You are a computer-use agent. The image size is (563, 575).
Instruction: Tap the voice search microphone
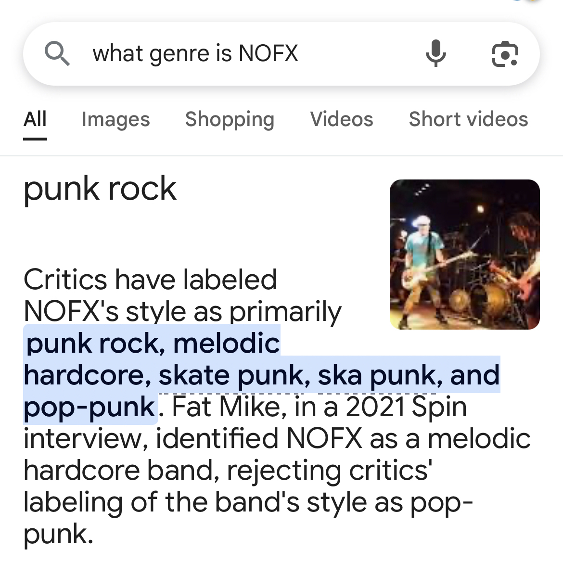435,53
